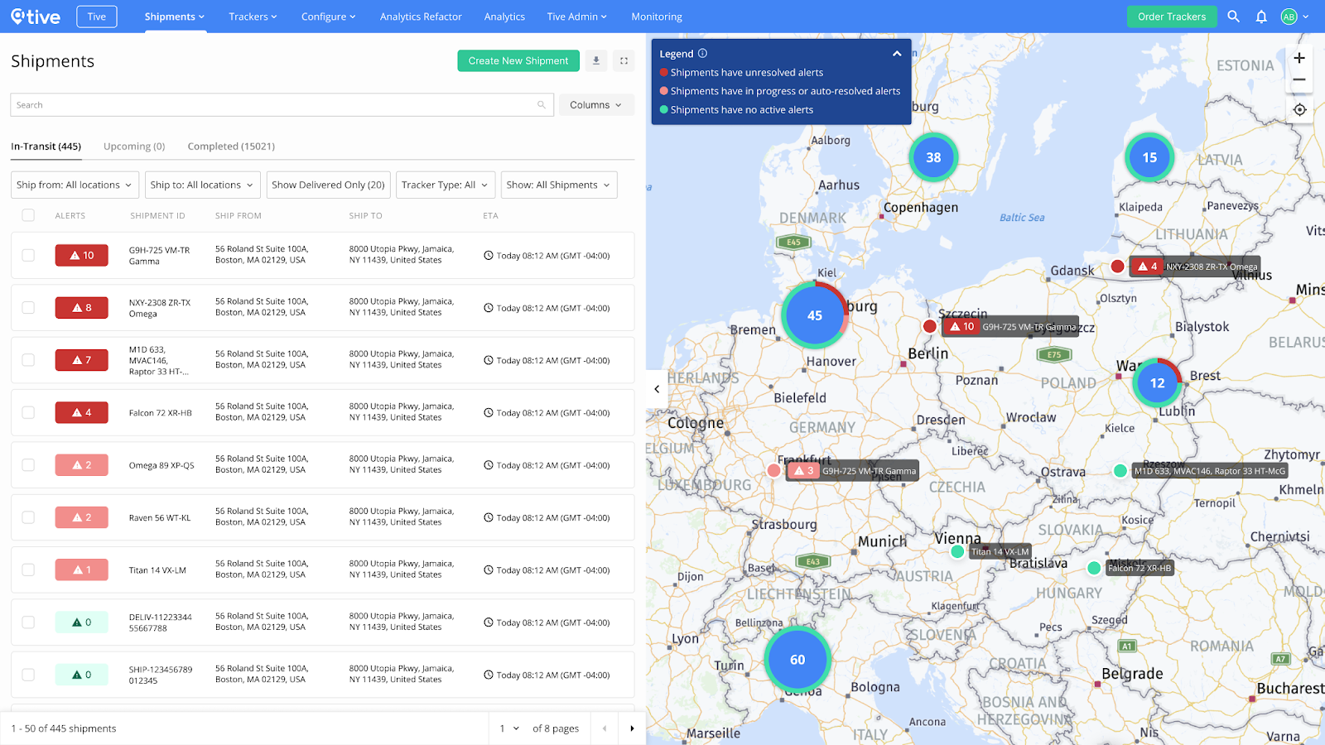This screenshot has width=1325, height=745.
Task: Check the select-all checkbox in list header
Action: click(x=27, y=214)
